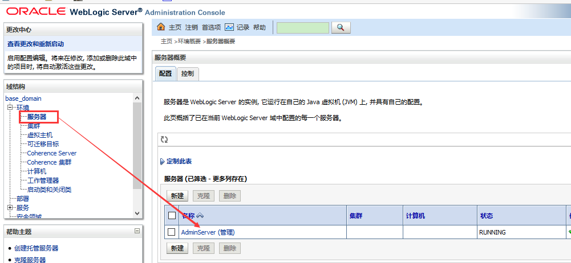Select 启动类和关闭类 in the tree
The height and width of the screenshot is (263, 571).
(x=49, y=190)
